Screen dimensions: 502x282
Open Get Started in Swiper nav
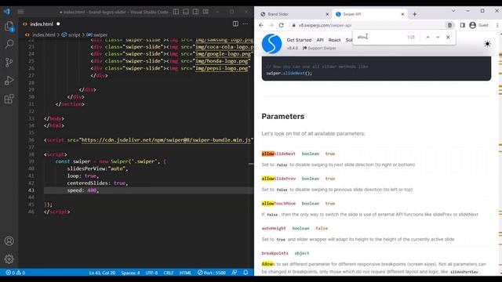[x=299, y=40]
